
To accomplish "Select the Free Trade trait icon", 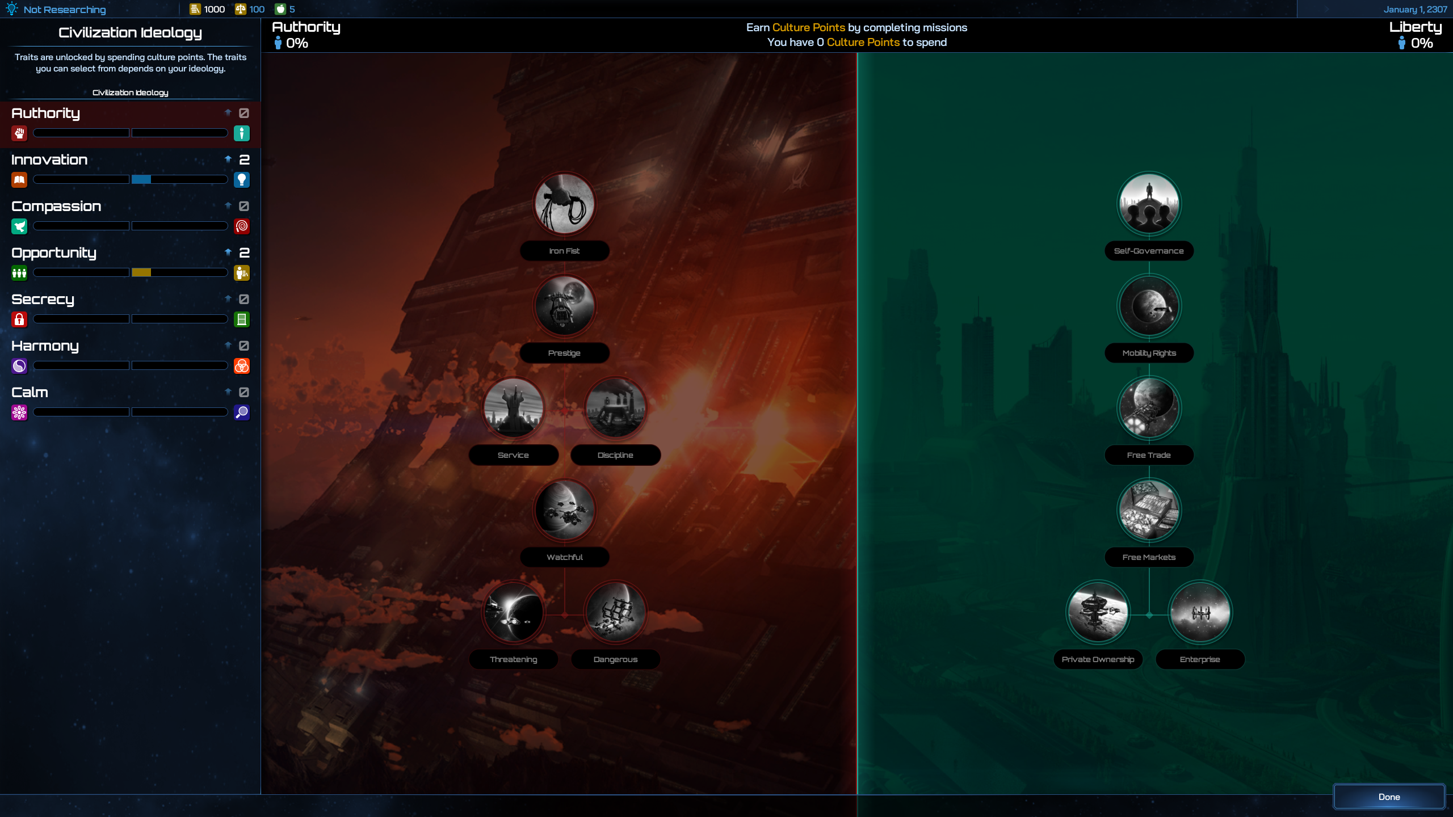I will 1149,408.
